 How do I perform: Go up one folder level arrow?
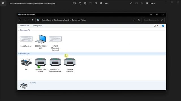pos(33,20)
